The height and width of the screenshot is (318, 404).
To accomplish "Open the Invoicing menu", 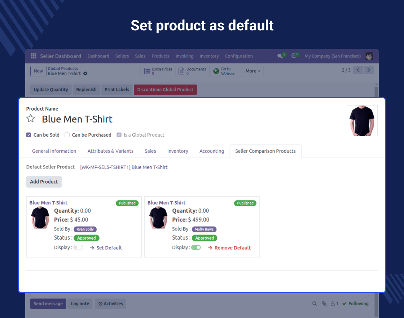I will point(184,56).
